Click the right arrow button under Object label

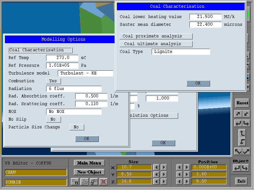245,168
